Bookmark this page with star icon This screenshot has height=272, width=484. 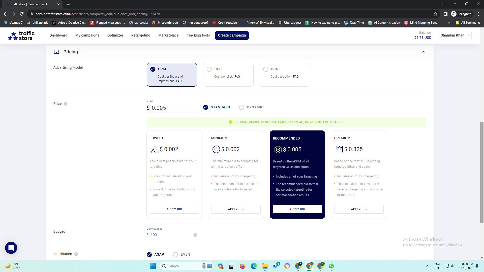436,14
